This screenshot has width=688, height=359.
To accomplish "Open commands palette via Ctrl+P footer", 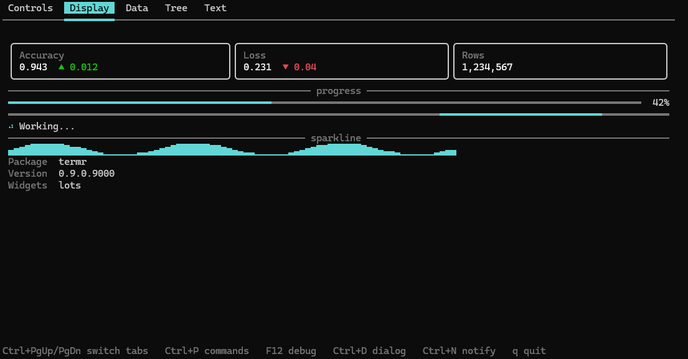I will 207,351.
